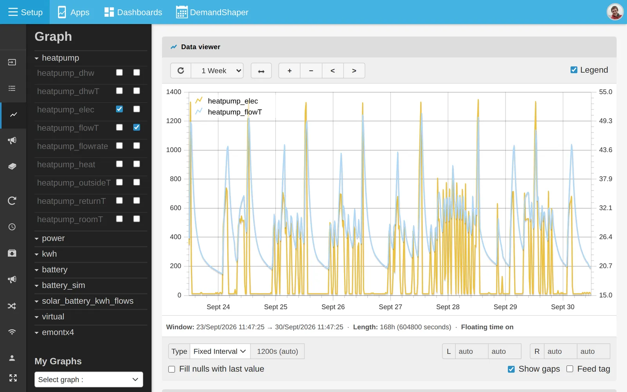
Task: Open the 1 Week time range dropdown
Action: 217,71
